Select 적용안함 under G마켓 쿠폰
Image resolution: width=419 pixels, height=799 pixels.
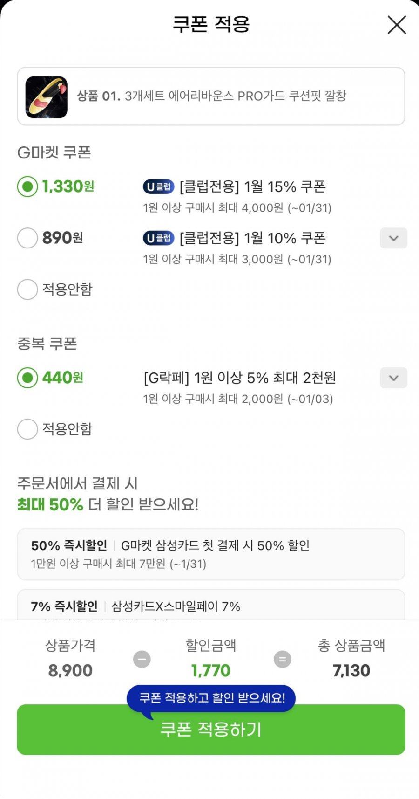coord(27,289)
